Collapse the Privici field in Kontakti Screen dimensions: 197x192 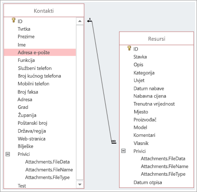pyautogui.click(x=8, y=154)
